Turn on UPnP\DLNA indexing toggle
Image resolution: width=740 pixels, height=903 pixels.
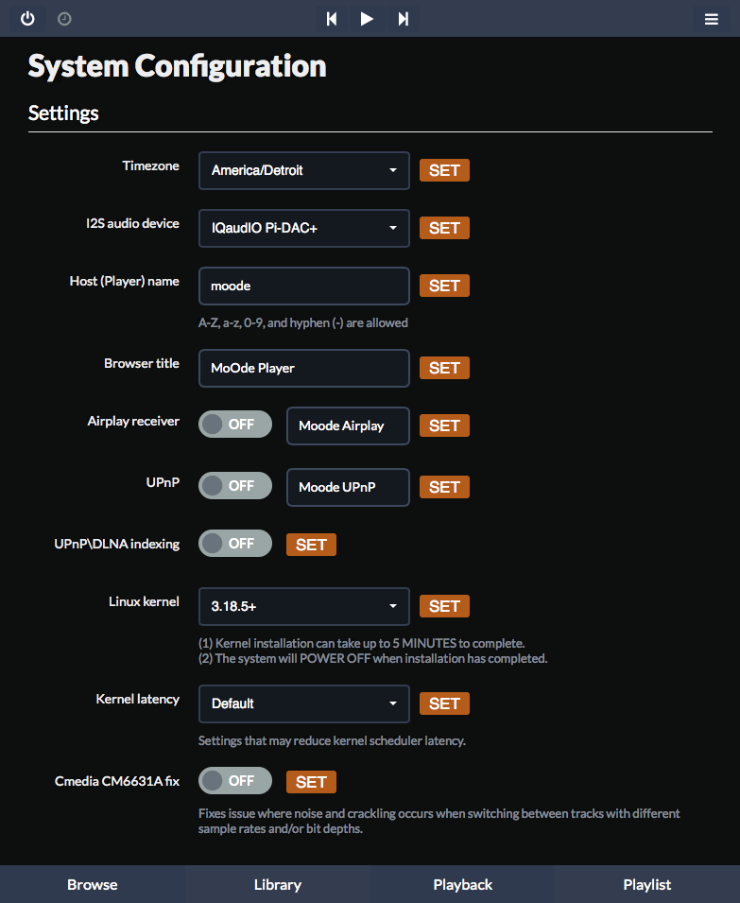click(x=234, y=543)
